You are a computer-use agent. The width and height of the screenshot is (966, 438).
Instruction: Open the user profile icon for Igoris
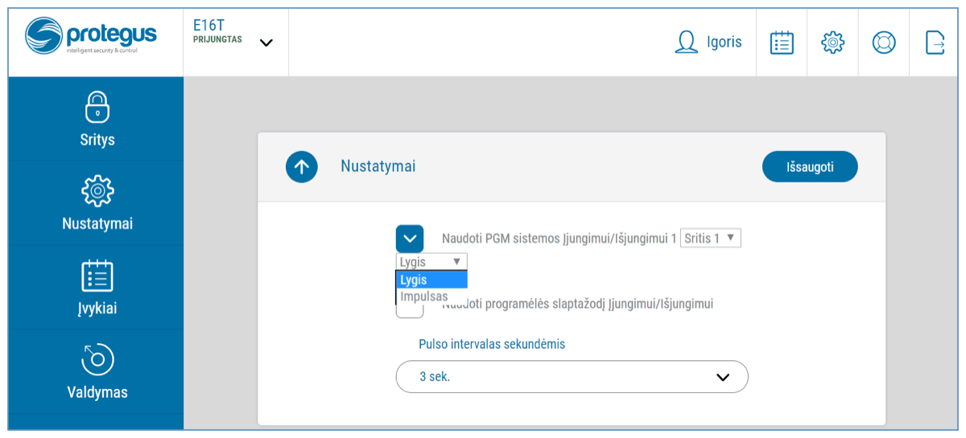click(686, 42)
